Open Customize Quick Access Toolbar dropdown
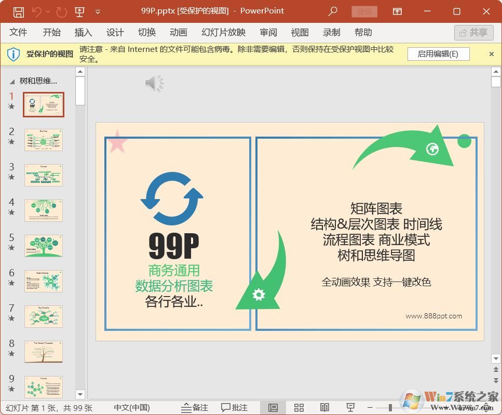Viewport: 502px width, 415px height. [98, 11]
